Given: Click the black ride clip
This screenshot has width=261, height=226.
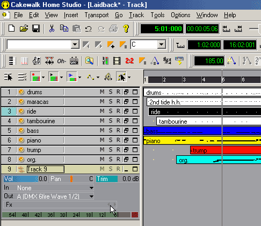Looking at the screenshot, I should pos(205,111).
